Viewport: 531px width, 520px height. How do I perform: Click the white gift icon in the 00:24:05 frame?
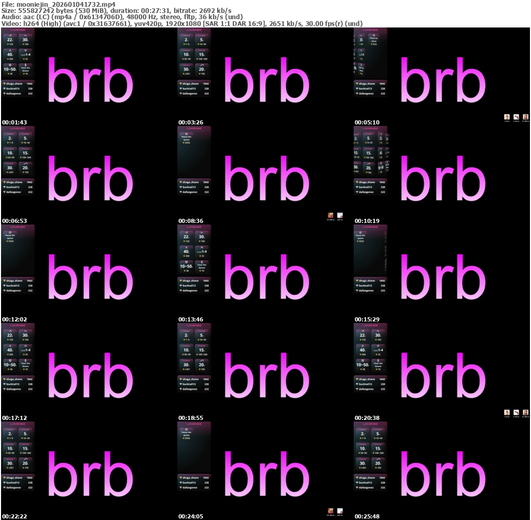(340, 511)
